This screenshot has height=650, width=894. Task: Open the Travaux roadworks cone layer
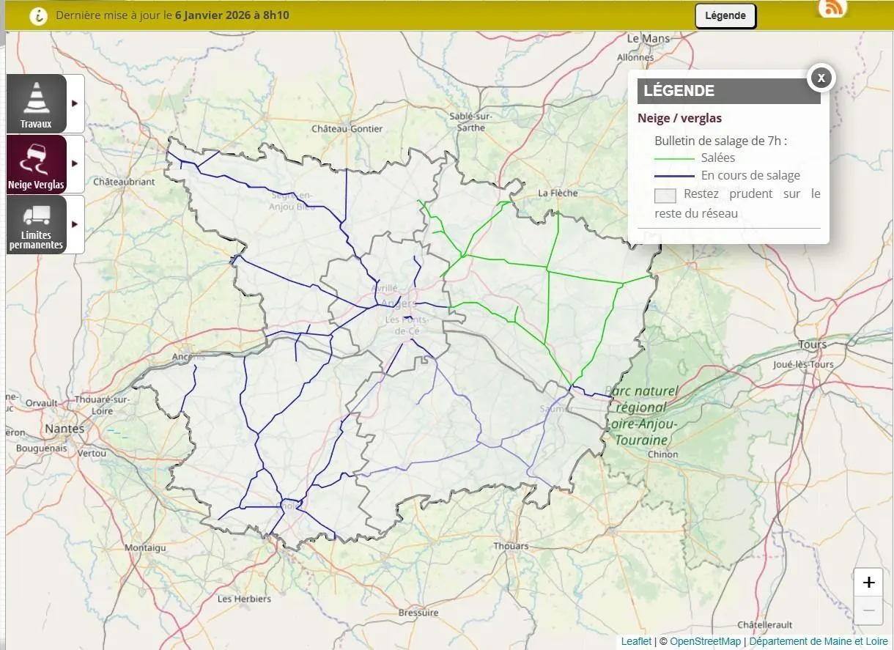click(36, 103)
